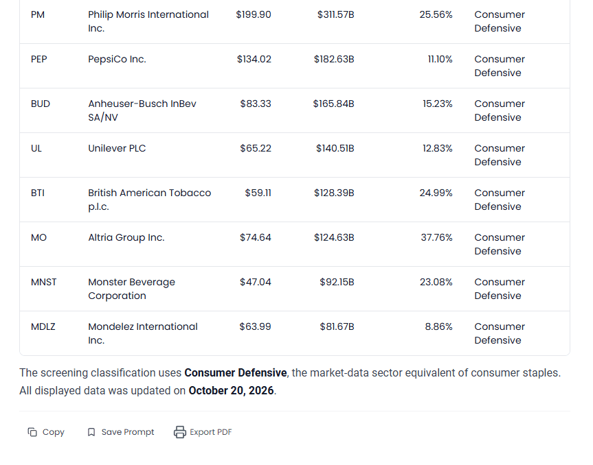
Task: Click the Save Prompt bookmark icon
Action: click(x=91, y=432)
